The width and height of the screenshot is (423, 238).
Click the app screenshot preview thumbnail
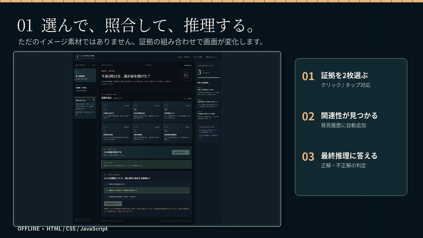coord(147,139)
